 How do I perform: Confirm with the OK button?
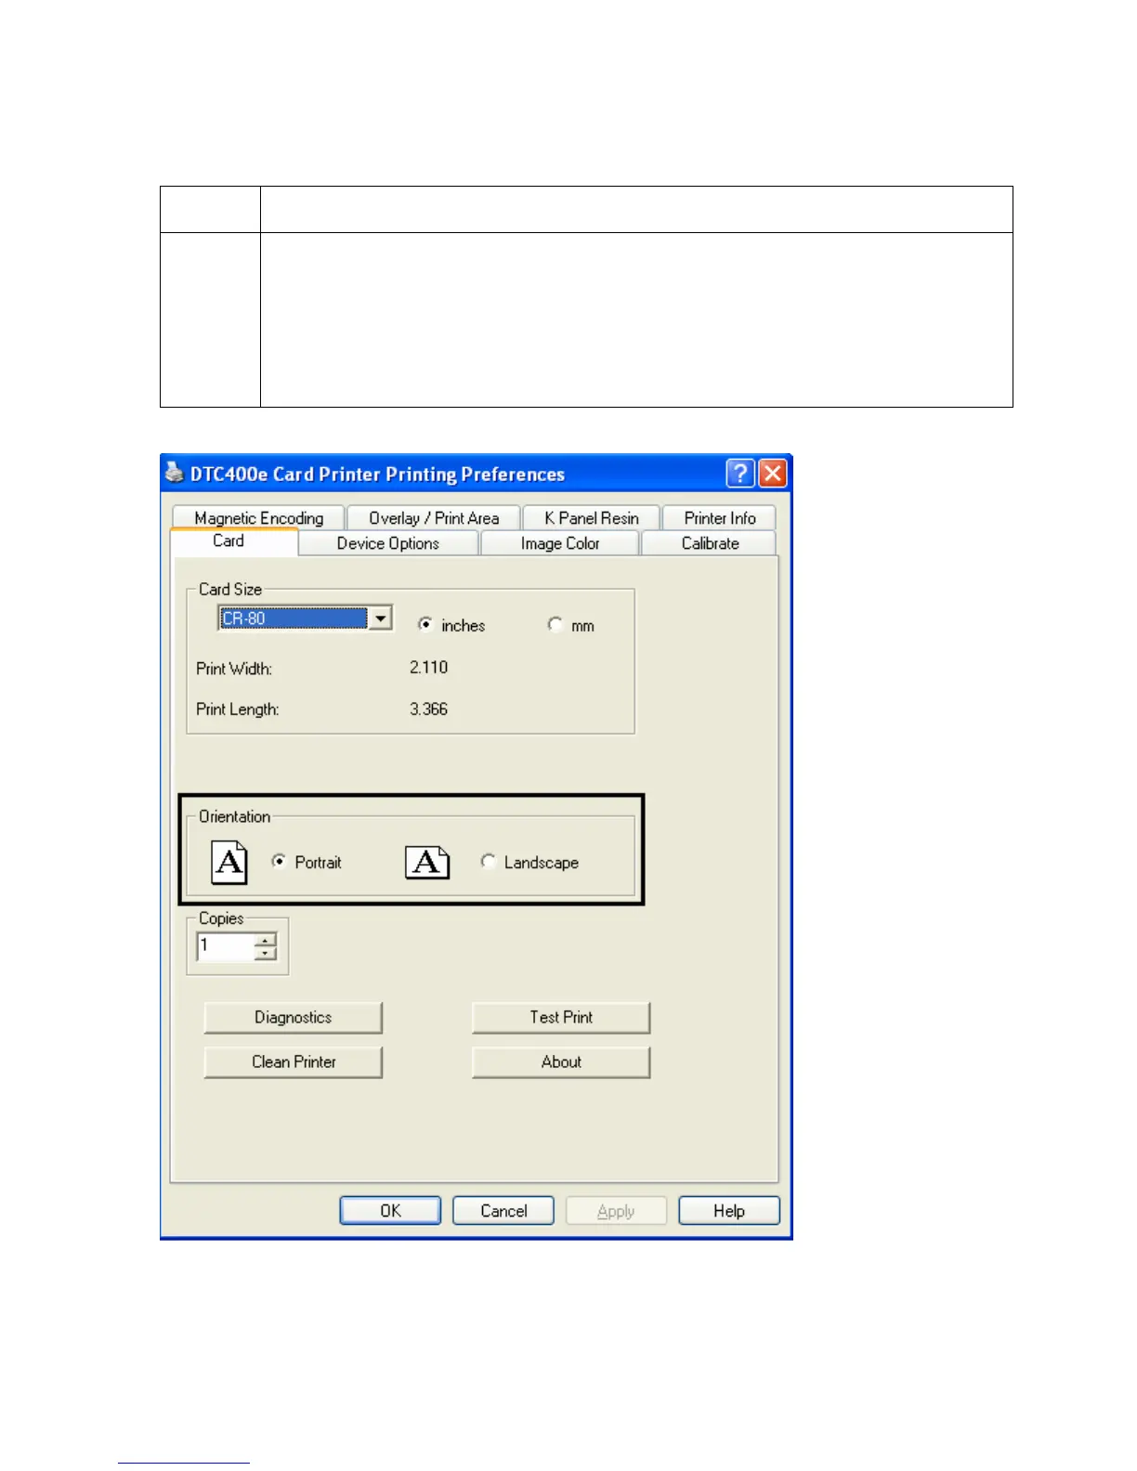point(390,1211)
